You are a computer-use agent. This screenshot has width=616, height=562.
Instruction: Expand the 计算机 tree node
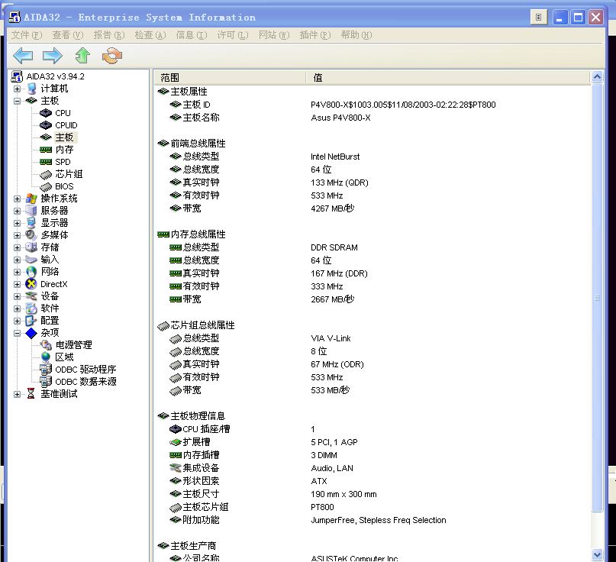pyautogui.click(x=18, y=89)
